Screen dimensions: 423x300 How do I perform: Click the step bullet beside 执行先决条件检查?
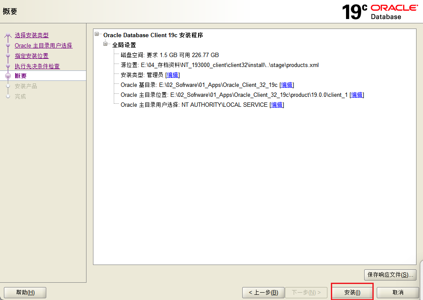8,66
